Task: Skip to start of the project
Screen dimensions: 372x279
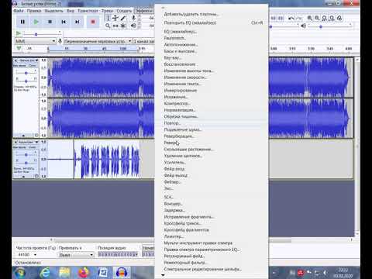Action: [x=64, y=22]
